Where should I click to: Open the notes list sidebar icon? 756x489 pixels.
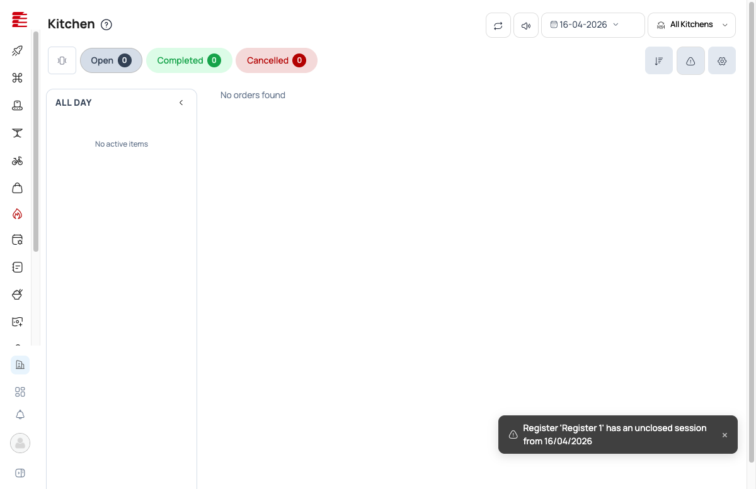pos(18,267)
